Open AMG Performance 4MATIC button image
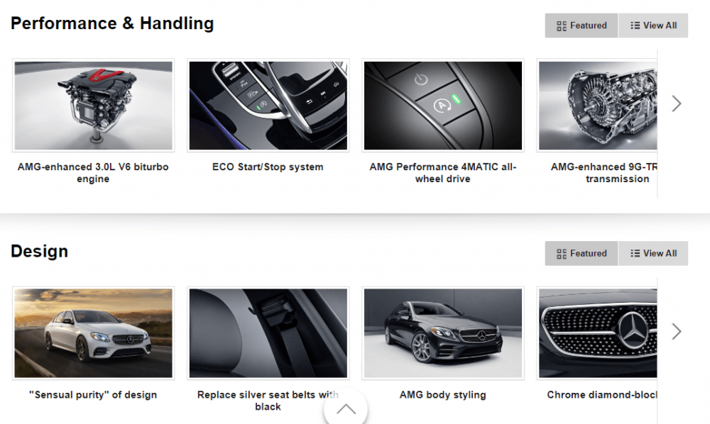710x424 pixels. 443,106
